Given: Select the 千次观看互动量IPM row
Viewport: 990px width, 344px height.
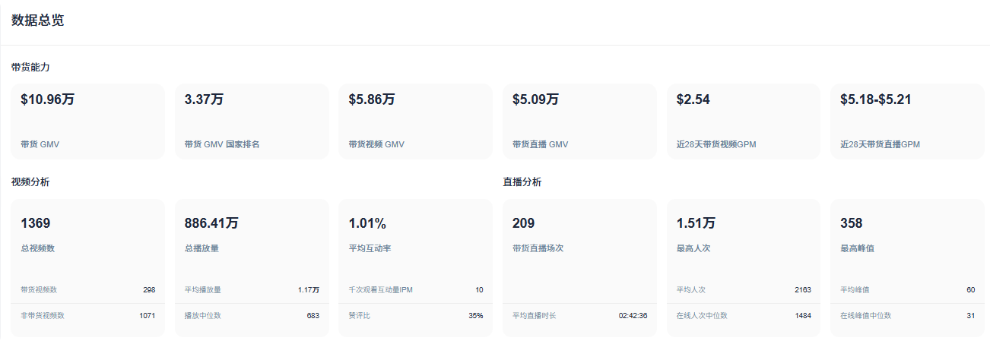Looking at the screenshot, I should [x=415, y=290].
